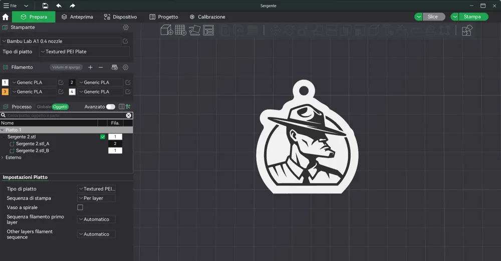Switch to the Anteprima tab
The height and width of the screenshot is (261, 501).
[77, 17]
